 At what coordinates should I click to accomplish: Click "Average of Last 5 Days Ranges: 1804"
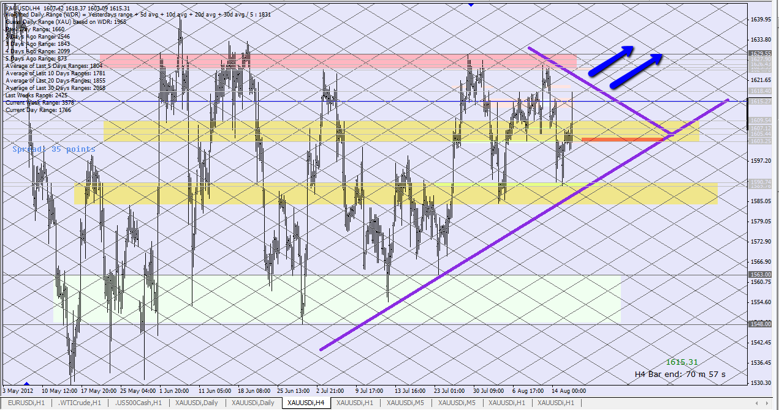[54, 66]
